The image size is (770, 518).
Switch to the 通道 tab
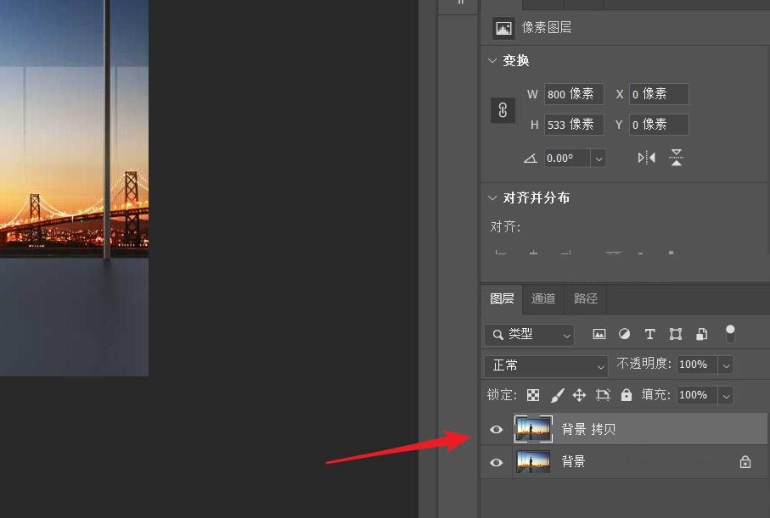543,298
